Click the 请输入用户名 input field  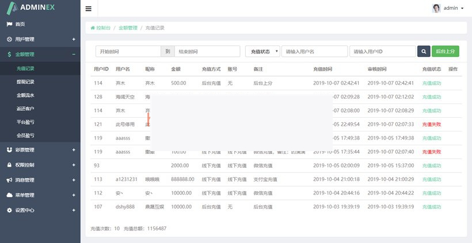tap(314, 51)
